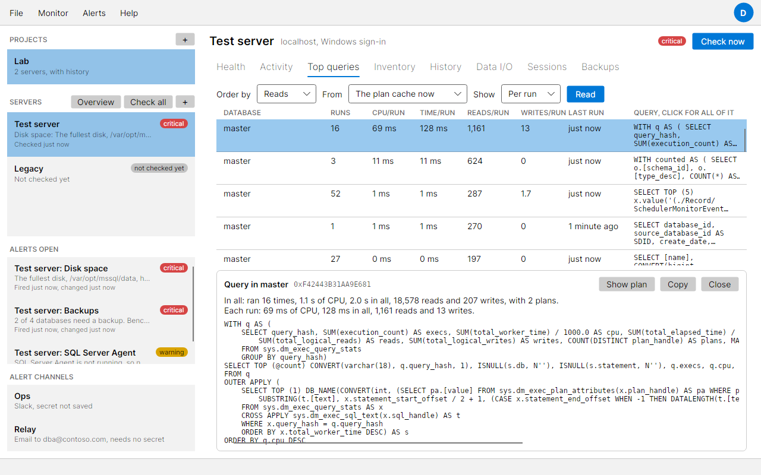Close the query detail panel
This screenshot has width=761, height=475.
coord(719,284)
